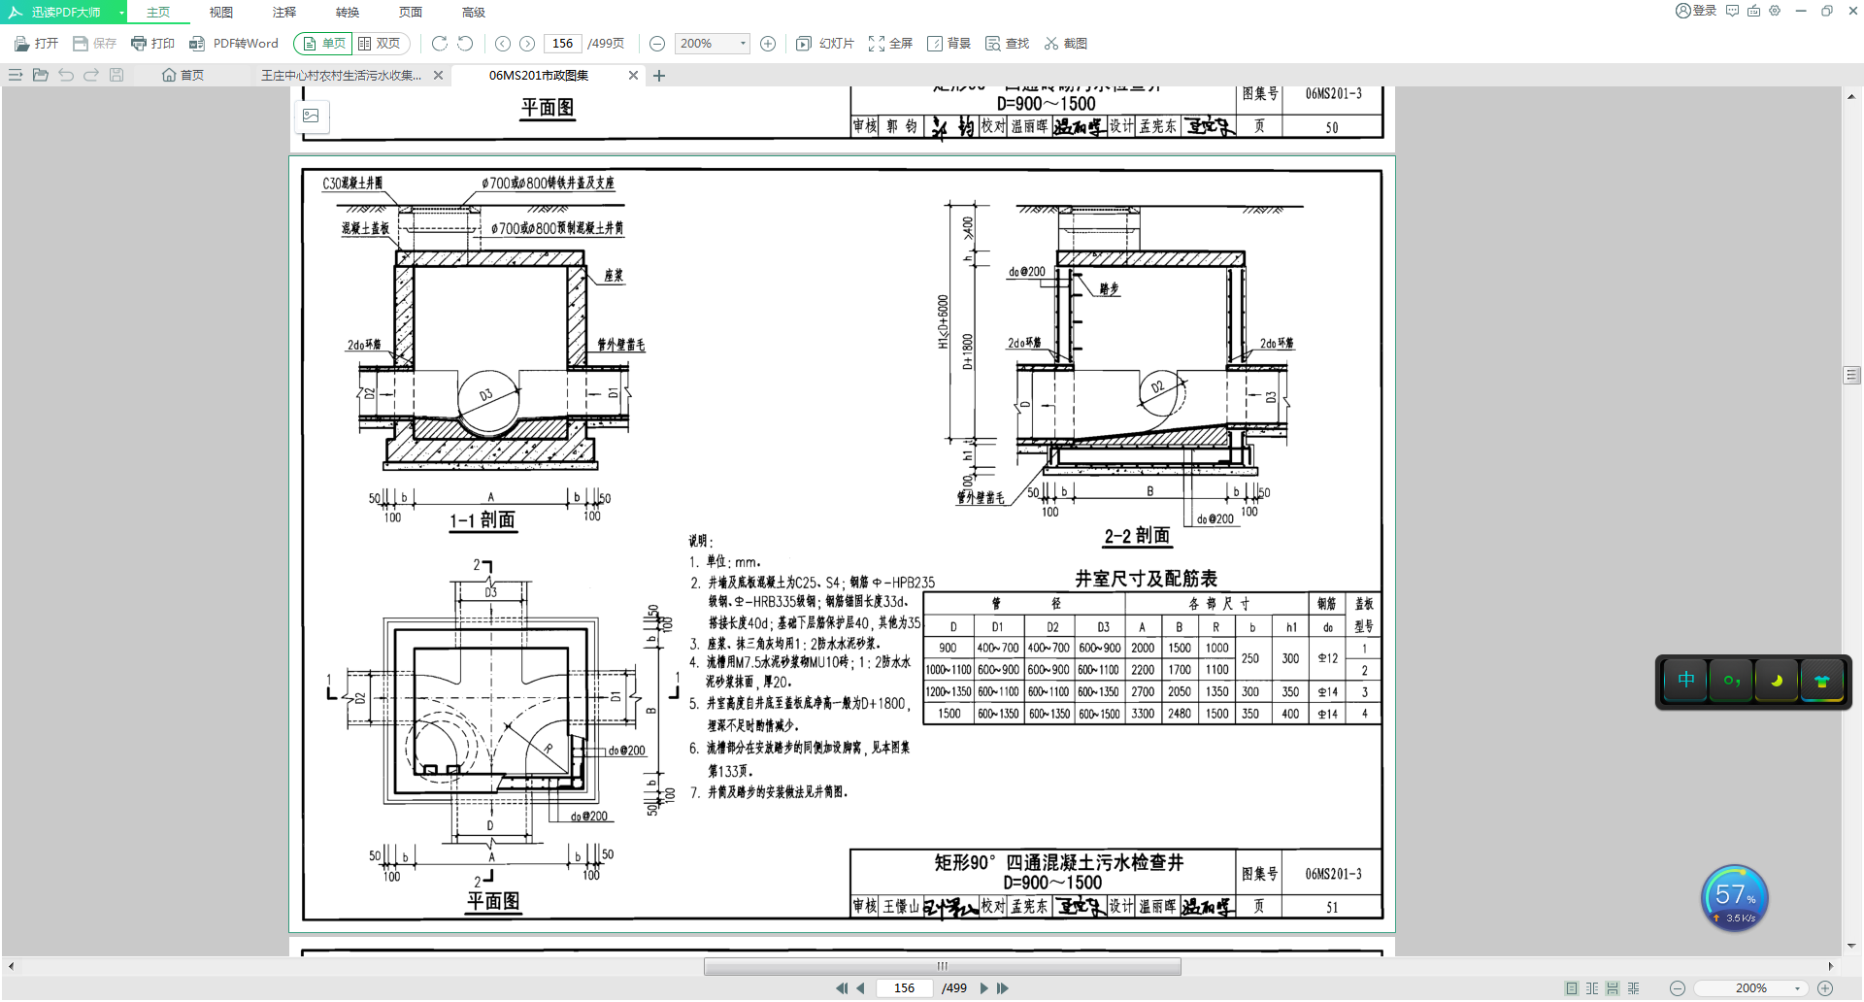The image size is (1864, 1002).
Task: Enter fullscreen with the 全屏 icon
Action: 890,43
